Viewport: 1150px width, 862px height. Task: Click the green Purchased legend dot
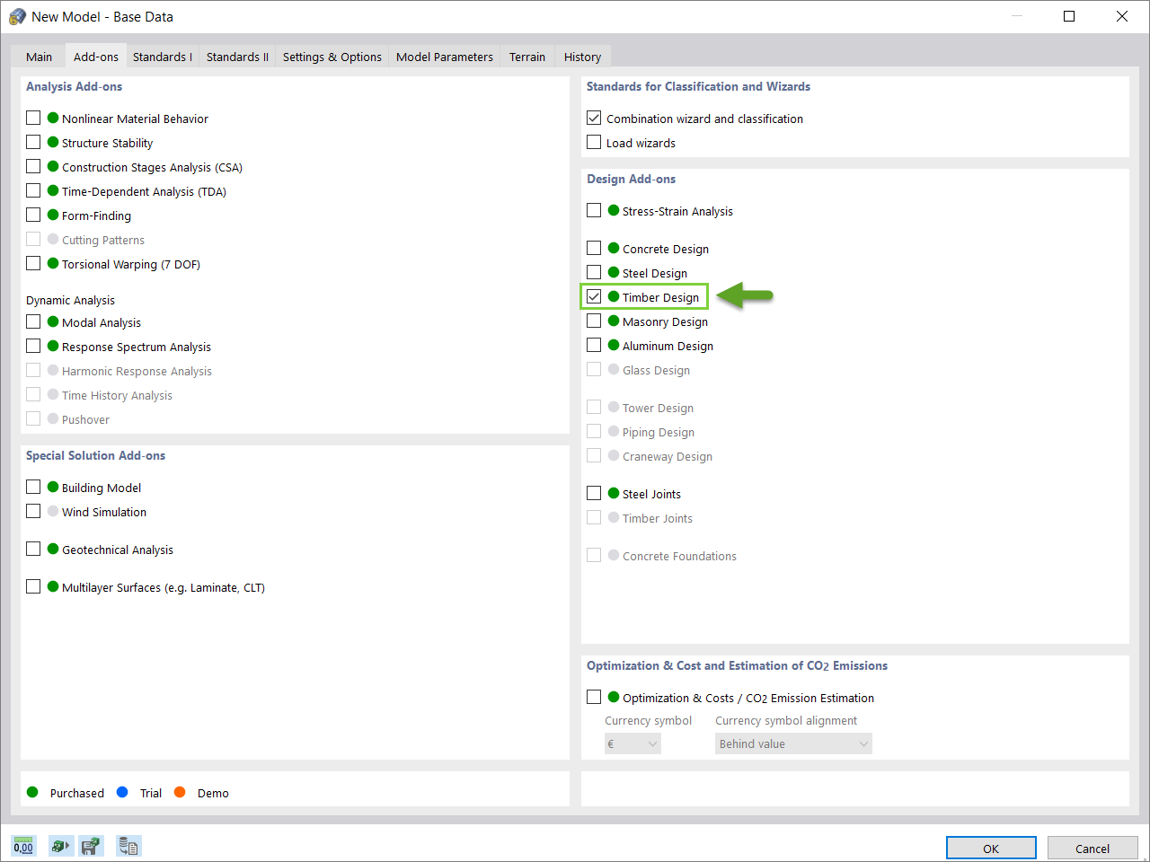coord(32,792)
